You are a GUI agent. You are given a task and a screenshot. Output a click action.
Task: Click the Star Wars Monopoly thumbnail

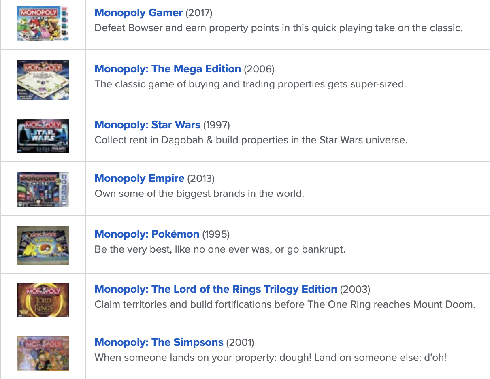43,136
